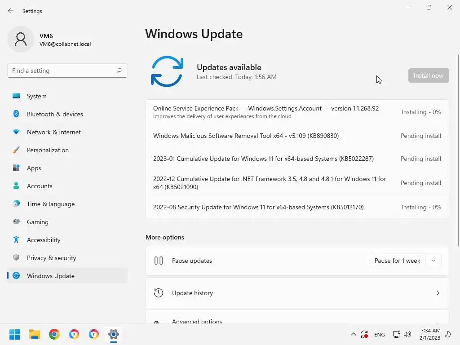Click the Network wifi icon in sidebar
460x345 pixels.
point(16,132)
